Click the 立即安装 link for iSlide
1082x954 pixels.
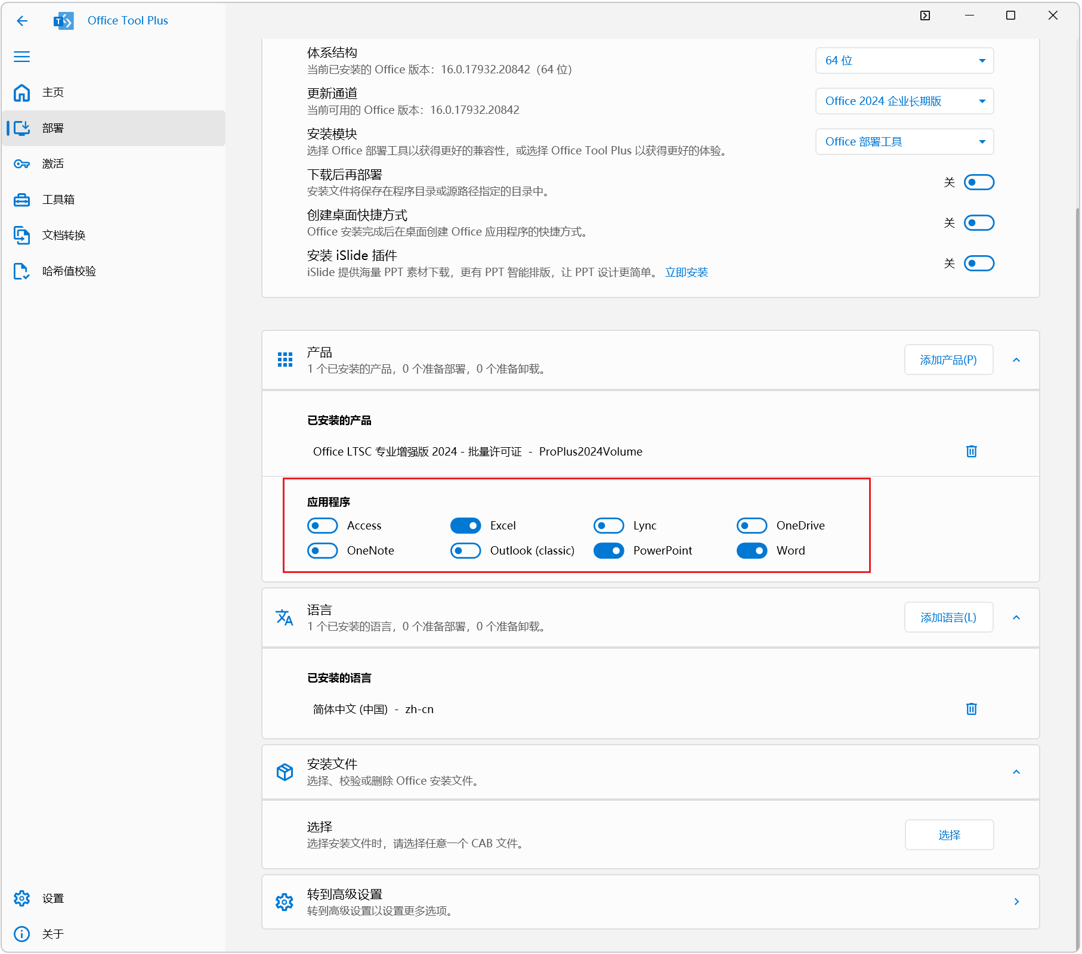pos(687,272)
